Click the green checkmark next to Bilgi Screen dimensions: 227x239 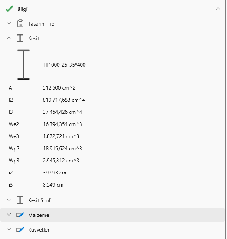pyautogui.click(x=10, y=9)
